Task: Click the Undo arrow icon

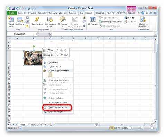Action: tap(17, 8)
